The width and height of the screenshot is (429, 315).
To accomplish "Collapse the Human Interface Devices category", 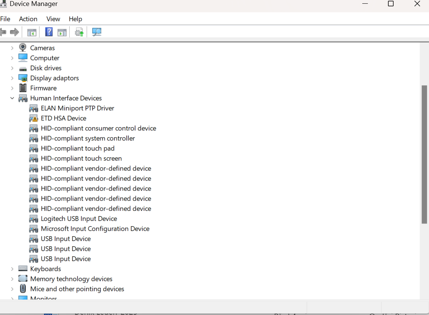I will 12,98.
